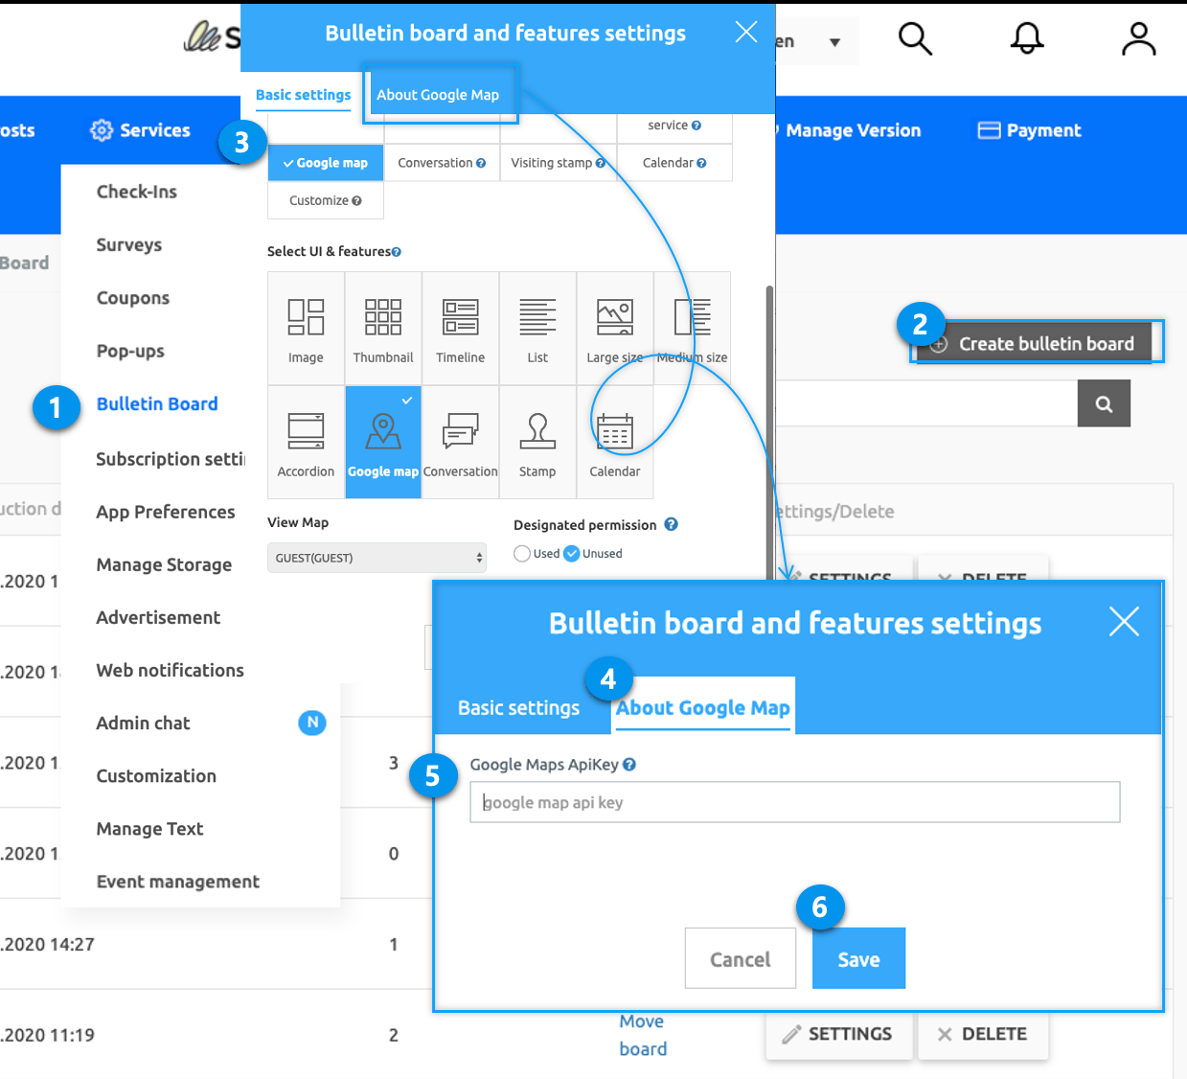Image resolution: width=1187 pixels, height=1079 pixels.
Task: Toggle the Google map service checkbox
Action: [x=326, y=163]
